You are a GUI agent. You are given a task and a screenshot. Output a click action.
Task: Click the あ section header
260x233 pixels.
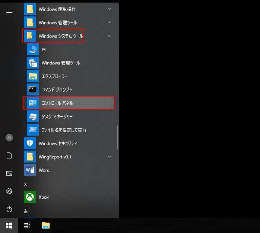26,211
